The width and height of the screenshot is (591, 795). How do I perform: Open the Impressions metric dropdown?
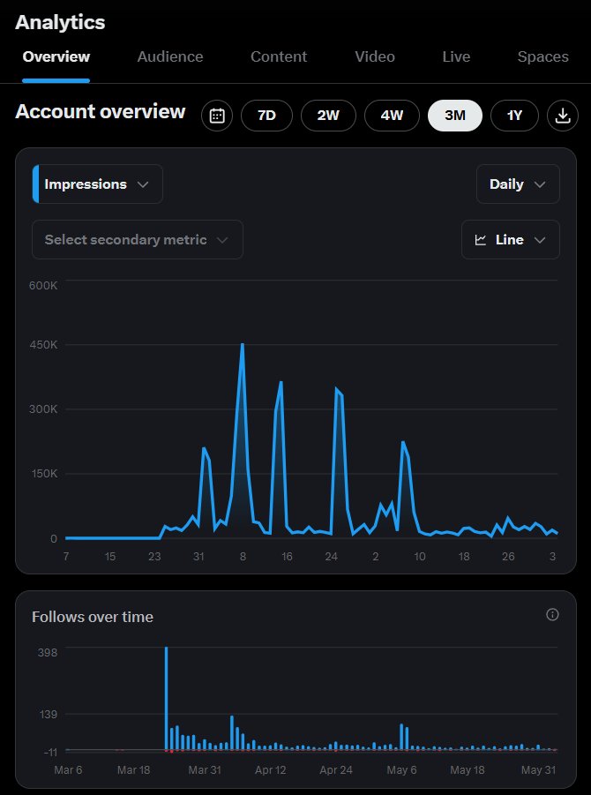point(97,184)
